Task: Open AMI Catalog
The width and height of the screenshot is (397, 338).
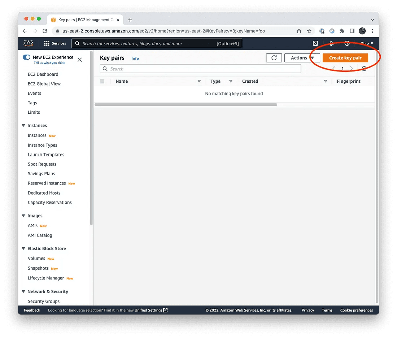Action: tap(40, 235)
